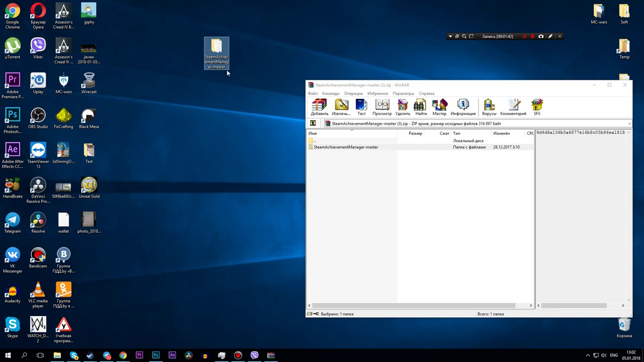Open the Файл menu in WinRAR
Viewport: 644px width, 362px height.
pyautogui.click(x=312, y=94)
